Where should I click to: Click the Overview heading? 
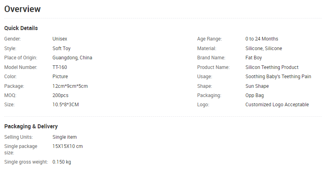point(23,9)
